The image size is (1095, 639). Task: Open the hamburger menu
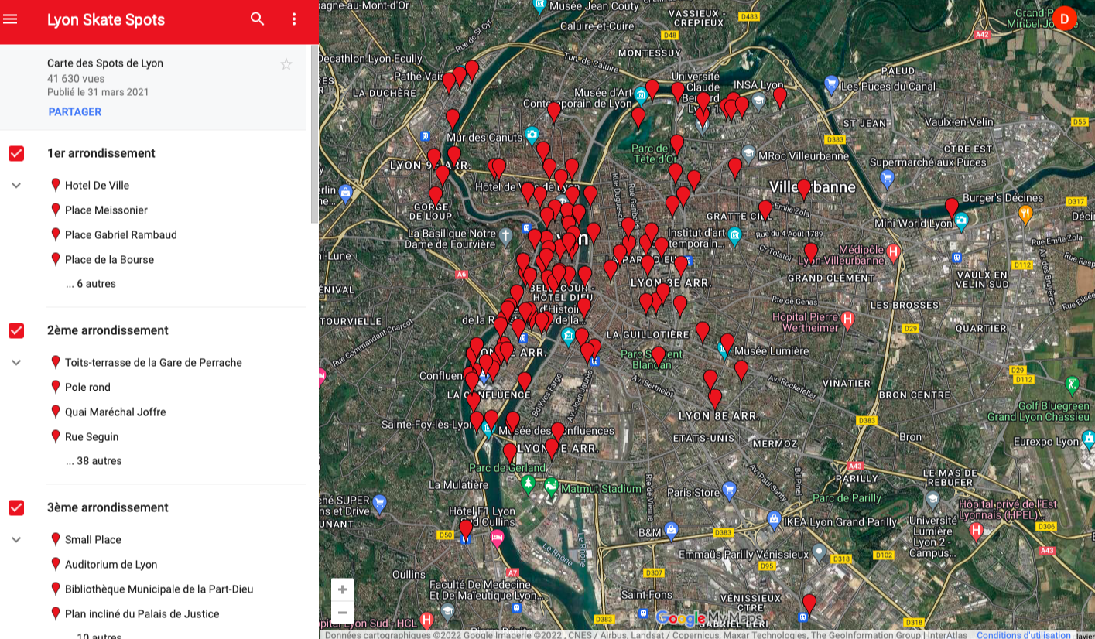tap(10, 19)
